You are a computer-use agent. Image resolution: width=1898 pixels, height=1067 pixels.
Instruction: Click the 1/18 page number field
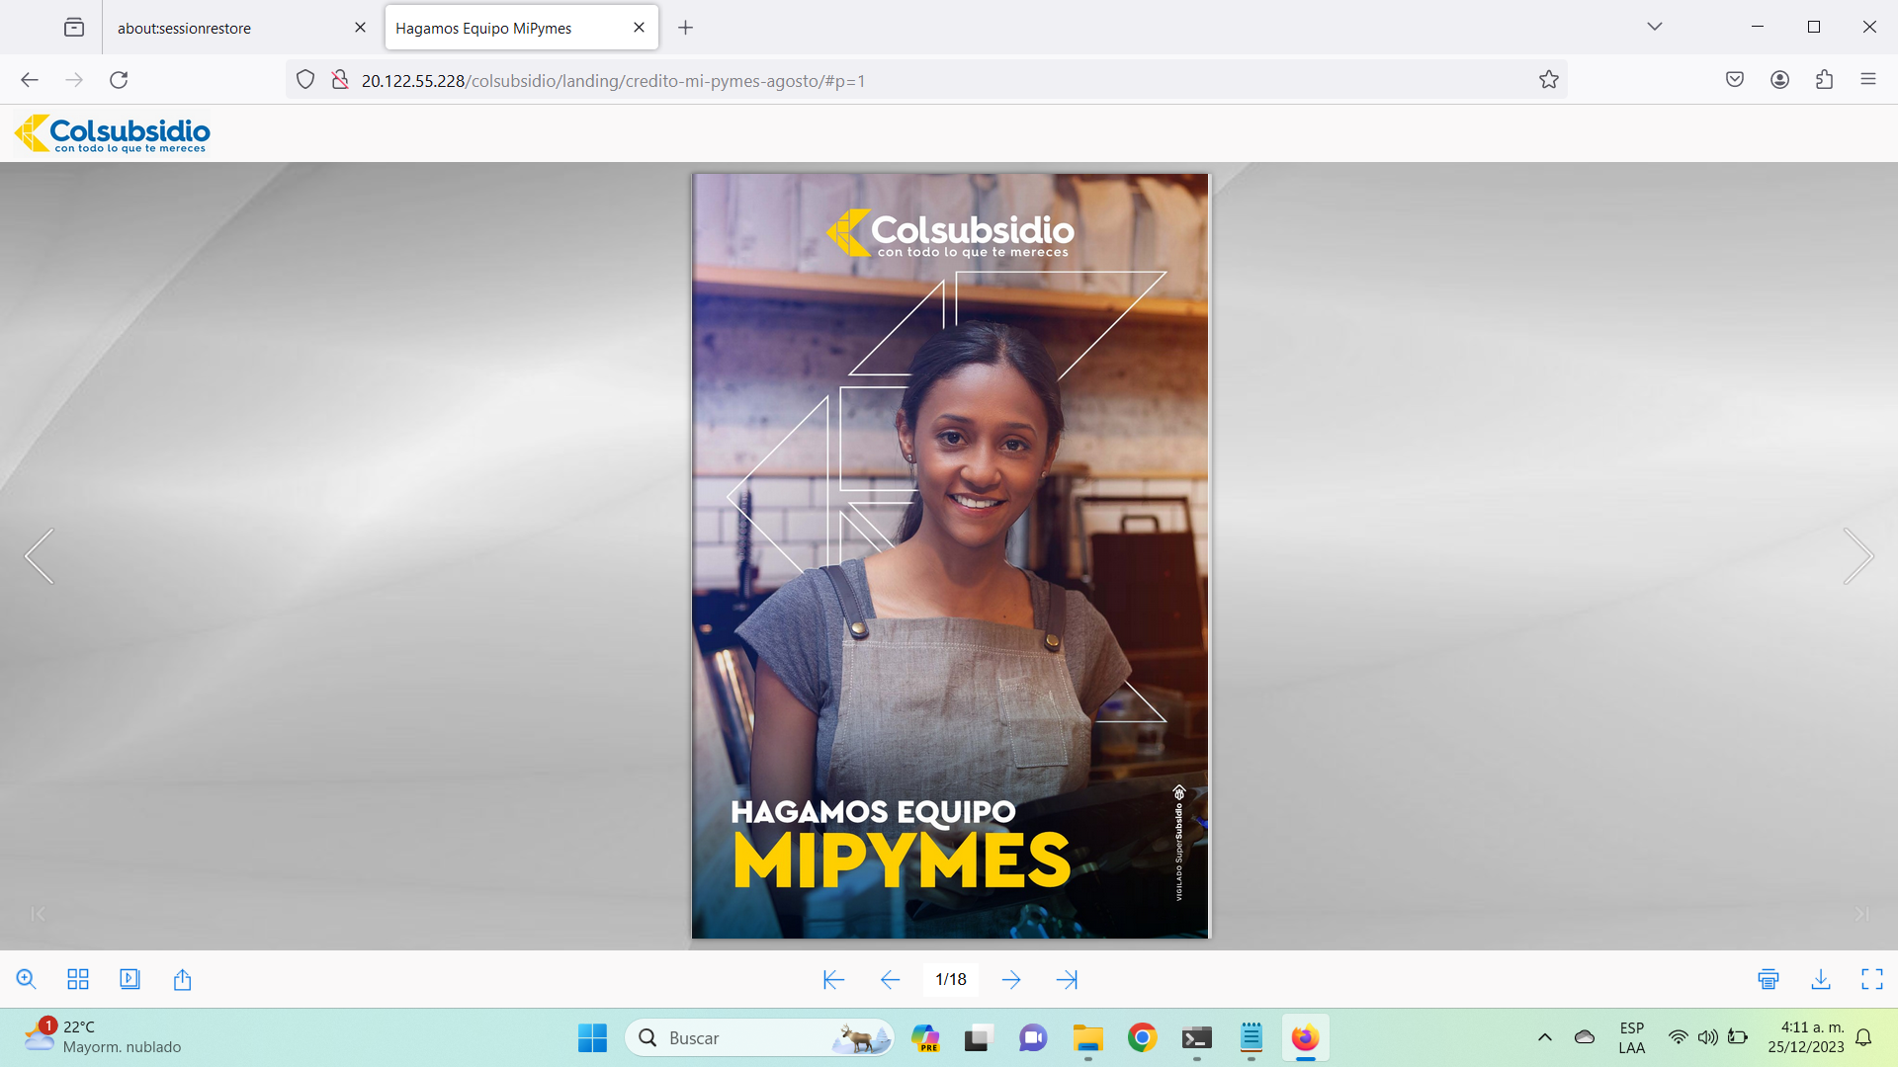click(x=950, y=979)
